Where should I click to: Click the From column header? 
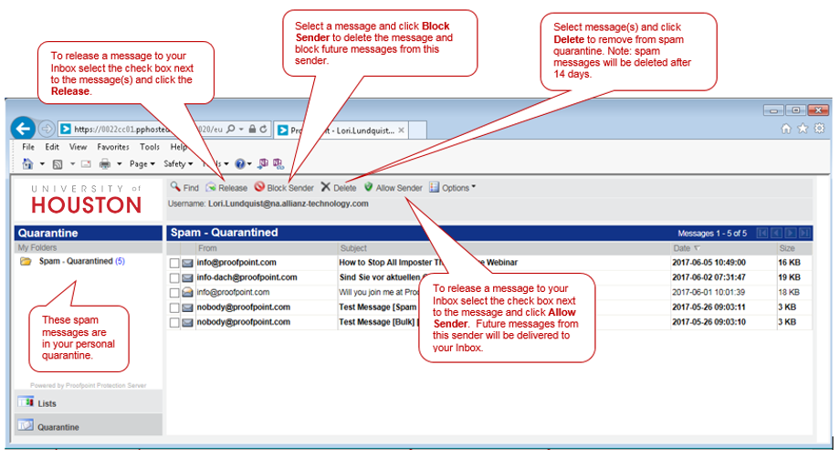coord(207,248)
